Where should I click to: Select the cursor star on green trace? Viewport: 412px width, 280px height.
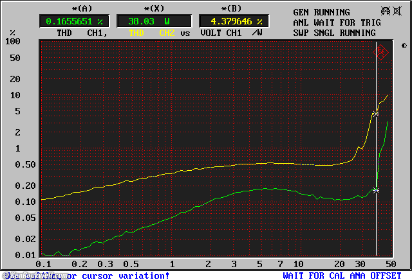pos(376,190)
